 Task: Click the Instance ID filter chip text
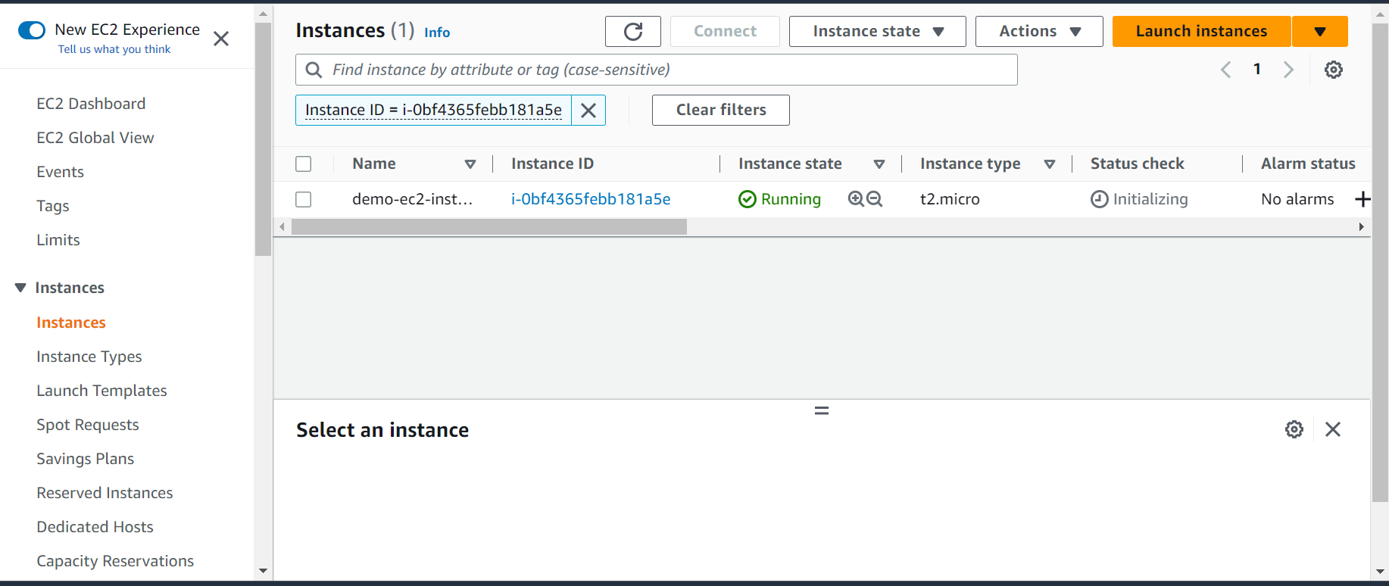coord(433,111)
